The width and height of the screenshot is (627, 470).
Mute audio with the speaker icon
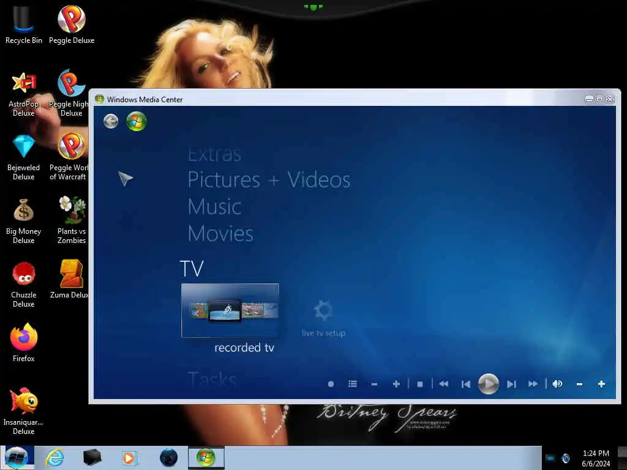557,384
